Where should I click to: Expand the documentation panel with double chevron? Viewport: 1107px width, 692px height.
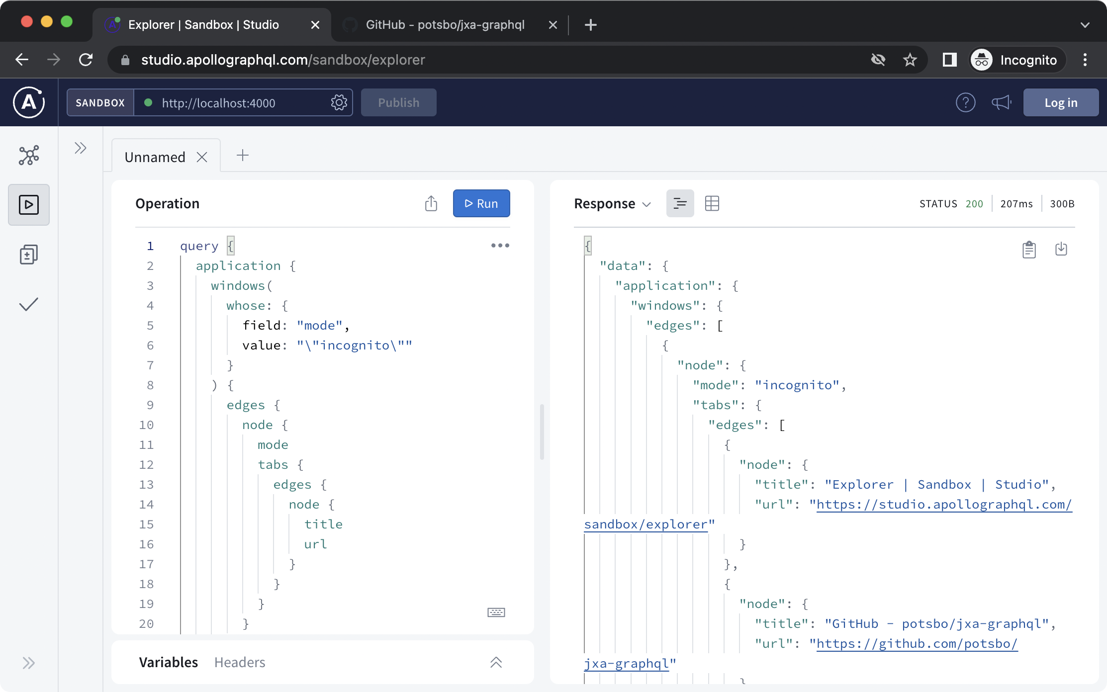click(x=81, y=148)
